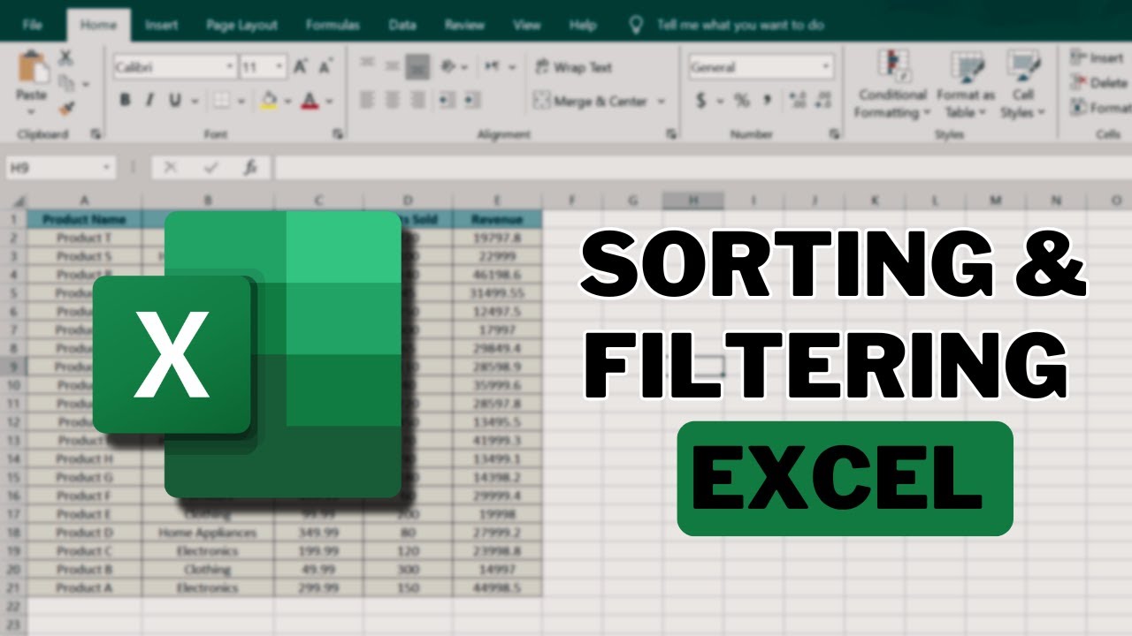Screen dimensions: 1132x636
Task: Expand the Merge & Center dropdown arrow
Action: click(x=661, y=102)
